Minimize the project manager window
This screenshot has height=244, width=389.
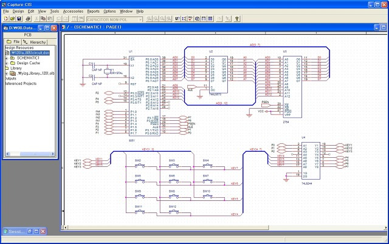(41, 28)
